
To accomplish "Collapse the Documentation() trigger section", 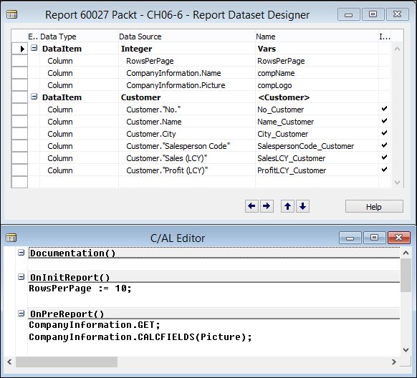I will click(21, 253).
